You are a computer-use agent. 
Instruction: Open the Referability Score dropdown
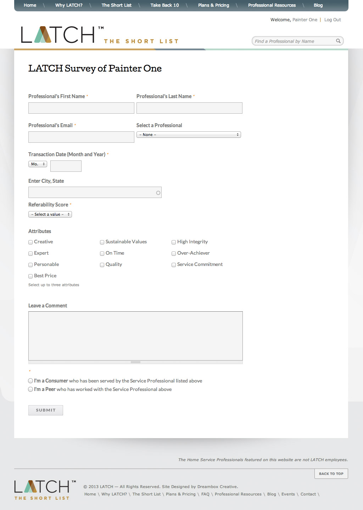click(x=50, y=214)
